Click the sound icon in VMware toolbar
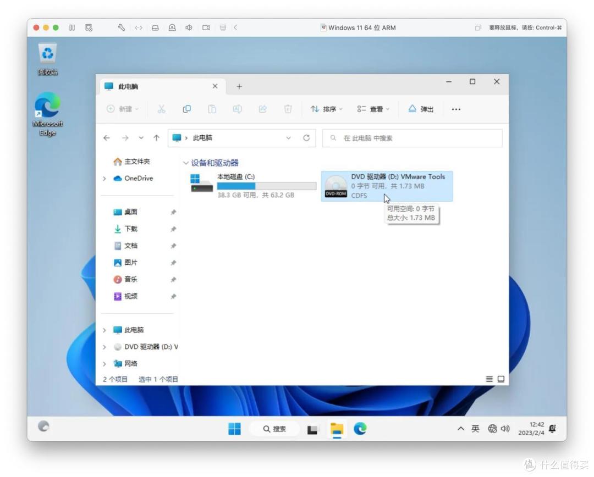Image resolution: width=594 pixels, height=477 pixels. coord(189,27)
